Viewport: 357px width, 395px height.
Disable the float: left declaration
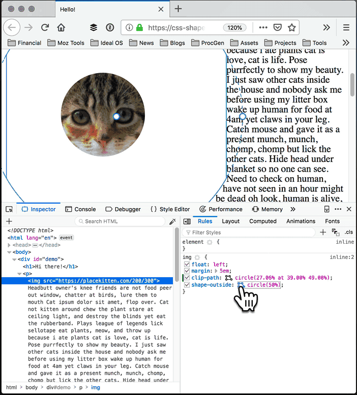(187, 264)
